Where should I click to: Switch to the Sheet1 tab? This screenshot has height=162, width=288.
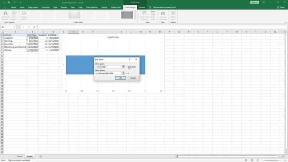(x=20, y=157)
